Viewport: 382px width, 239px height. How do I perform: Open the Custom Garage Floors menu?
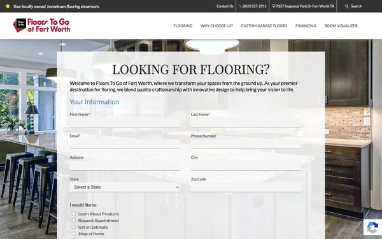[x=264, y=25]
